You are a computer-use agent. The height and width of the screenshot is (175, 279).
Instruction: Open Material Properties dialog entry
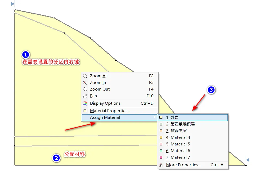(110, 111)
